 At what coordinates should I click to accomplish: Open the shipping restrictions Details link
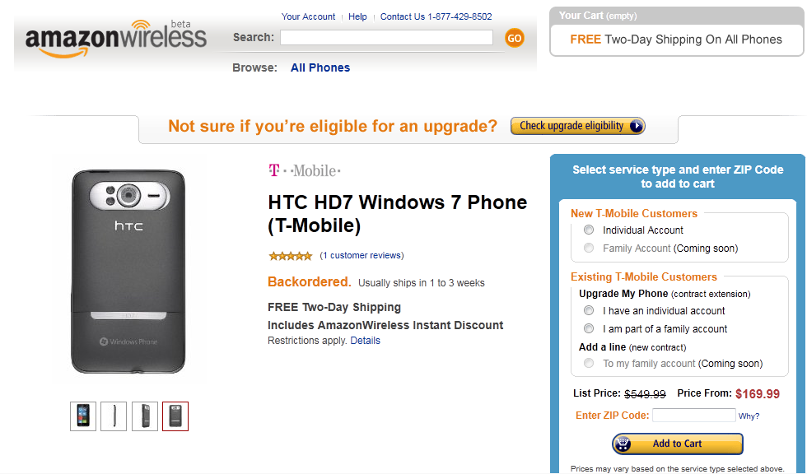coord(365,341)
